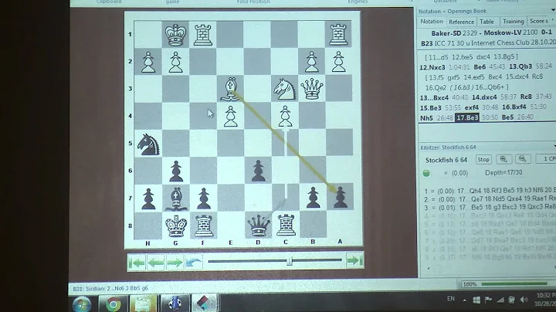Image resolution: width=556 pixels, height=312 pixels.
Task: Click the empty e5 square
Action: (x=230, y=143)
